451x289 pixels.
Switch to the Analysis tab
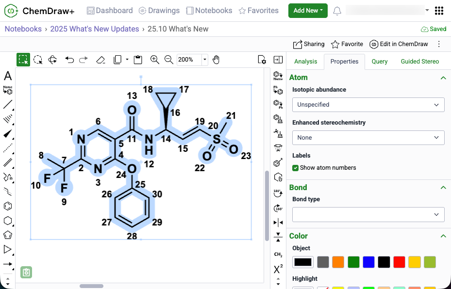306,62
